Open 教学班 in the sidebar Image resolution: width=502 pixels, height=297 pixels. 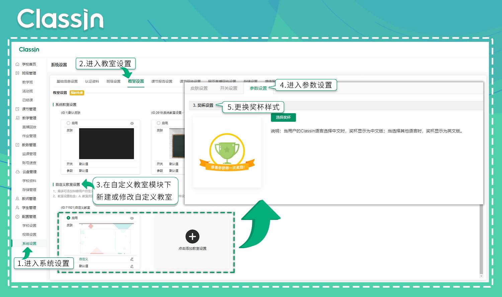tap(27, 82)
